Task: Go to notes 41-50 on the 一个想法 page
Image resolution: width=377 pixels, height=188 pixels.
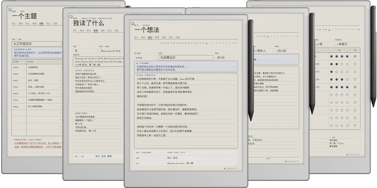Action: pos(184,43)
